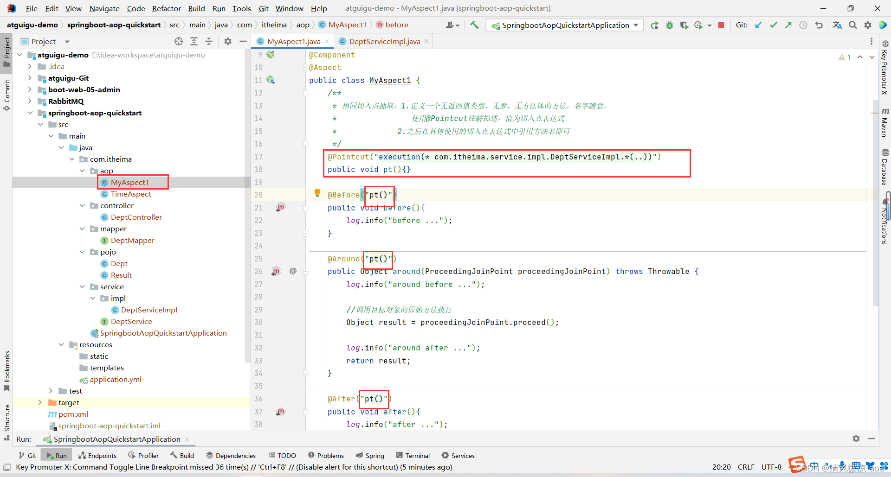Push commits with green up-arrow icon
Viewport: 891px width, 477px height.
click(788, 25)
